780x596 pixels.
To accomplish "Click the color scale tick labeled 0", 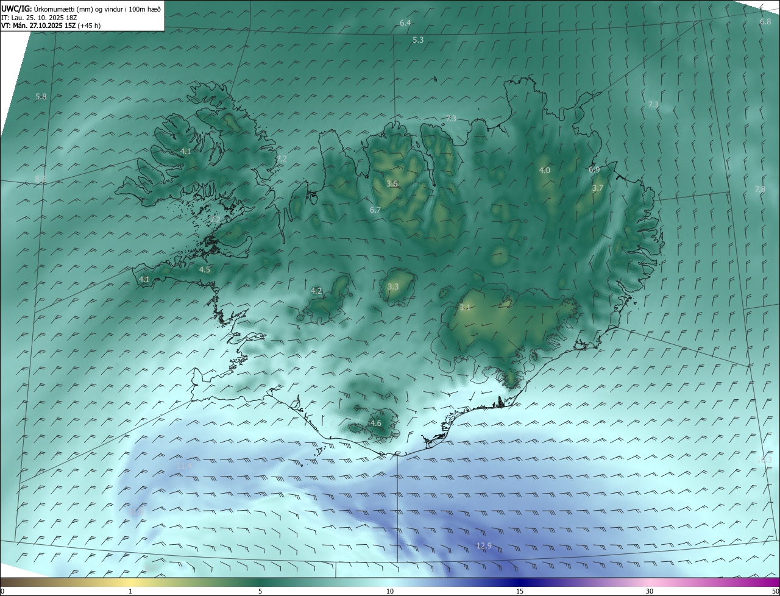I will point(2,591).
